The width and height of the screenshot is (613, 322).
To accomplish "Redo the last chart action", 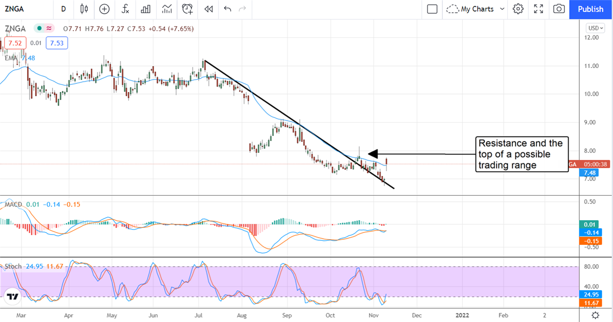I will click(x=243, y=9).
